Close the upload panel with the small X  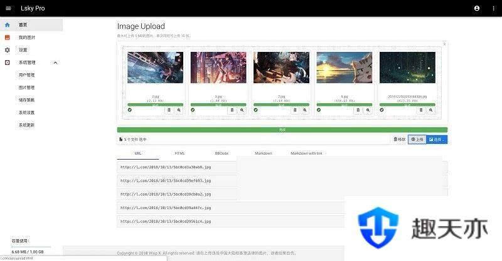(x=444, y=44)
